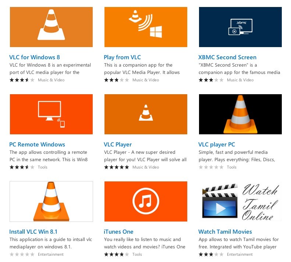
Task: Click the XBMC Second Screen title link
Action: 227,57
